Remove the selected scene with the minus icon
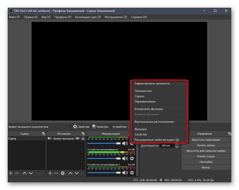This screenshot has height=190, width=239. (x=17, y=173)
